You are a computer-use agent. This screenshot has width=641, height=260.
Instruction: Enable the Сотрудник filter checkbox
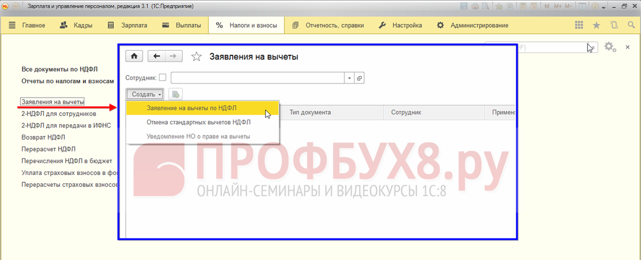click(x=163, y=77)
